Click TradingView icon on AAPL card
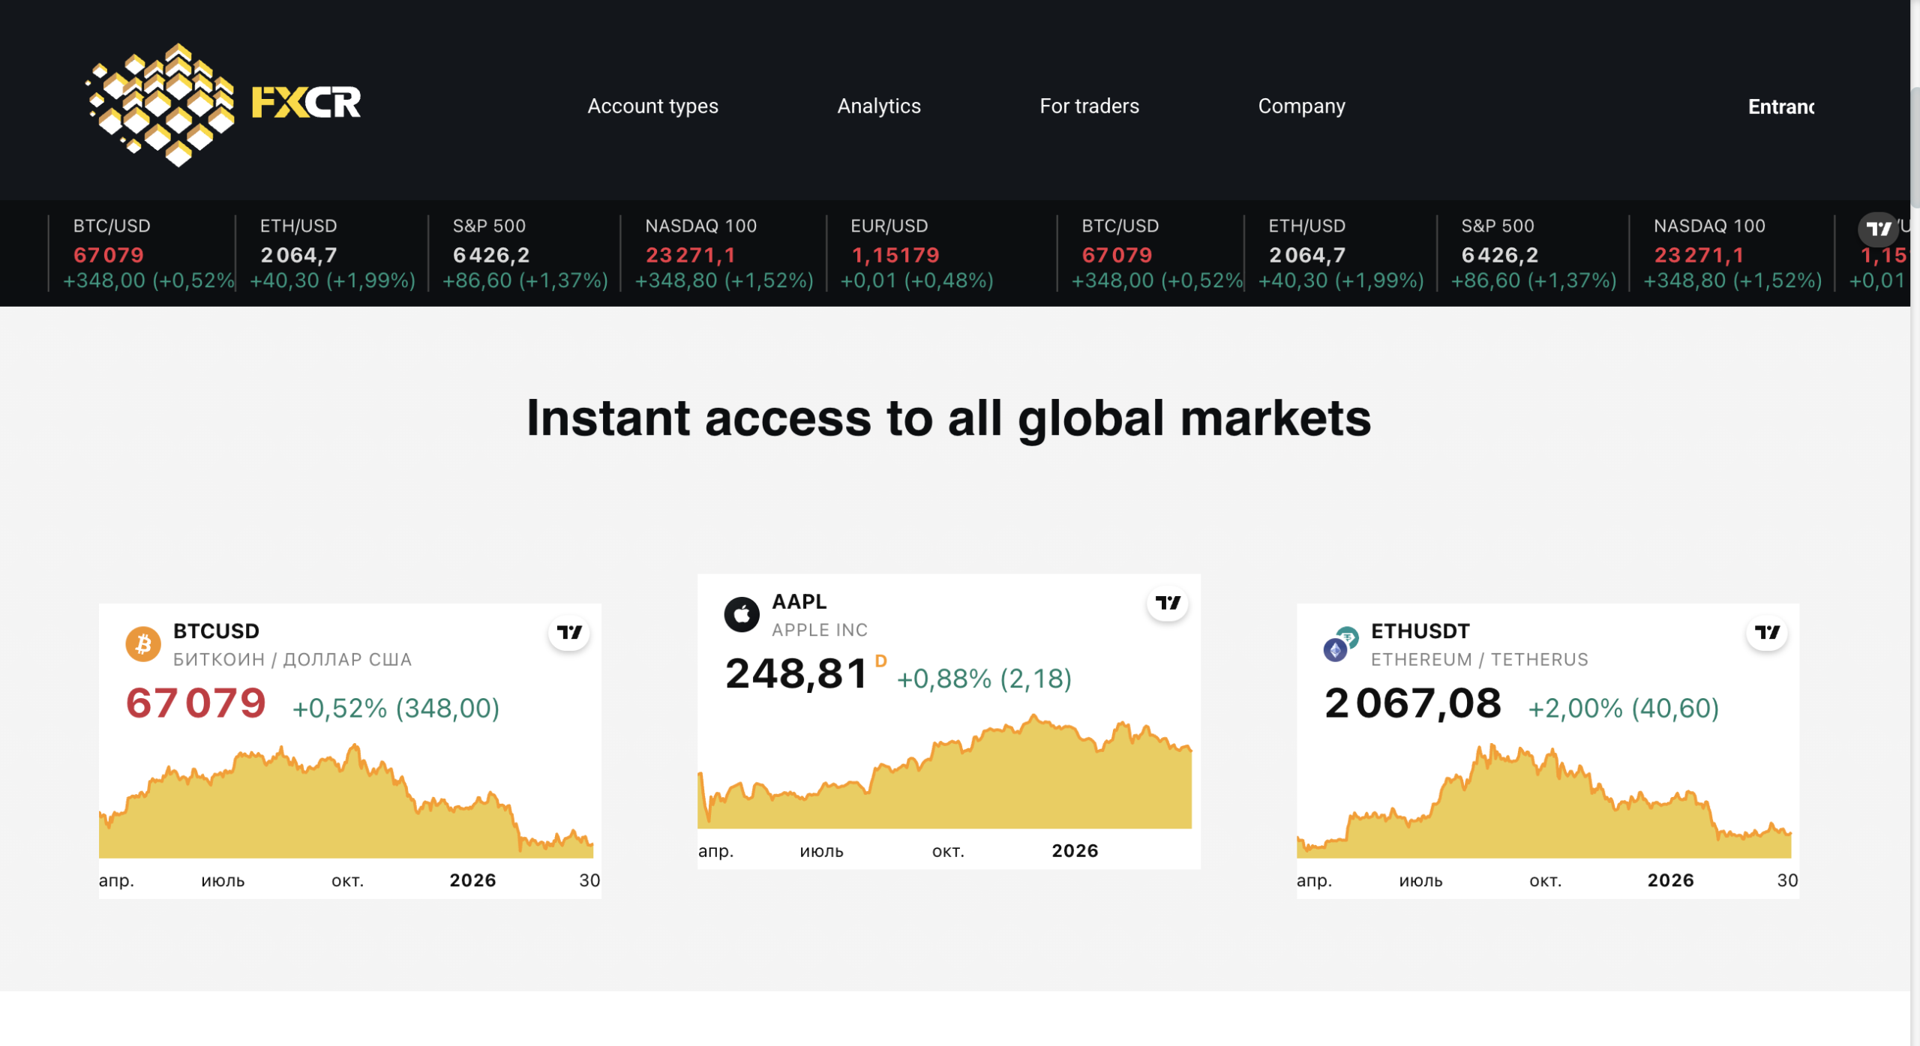This screenshot has width=1920, height=1046. tap(1168, 603)
